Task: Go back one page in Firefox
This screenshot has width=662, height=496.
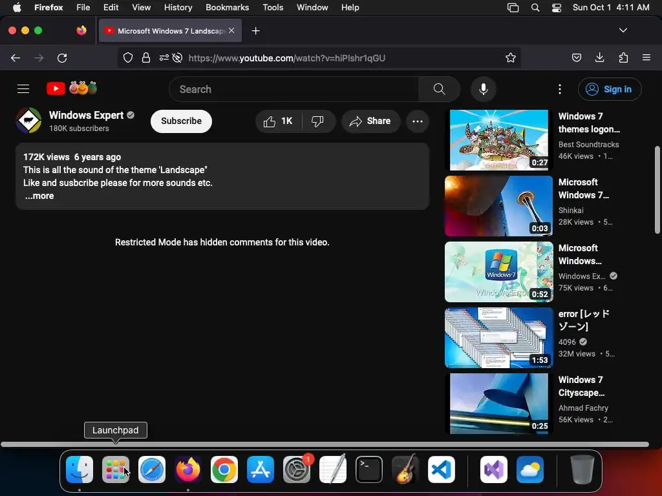Action: 16,57
